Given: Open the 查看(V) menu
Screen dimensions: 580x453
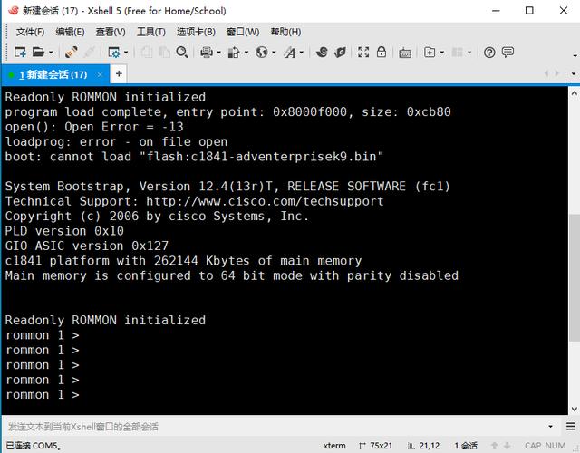Looking at the screenshot, I should coord(111,32).
